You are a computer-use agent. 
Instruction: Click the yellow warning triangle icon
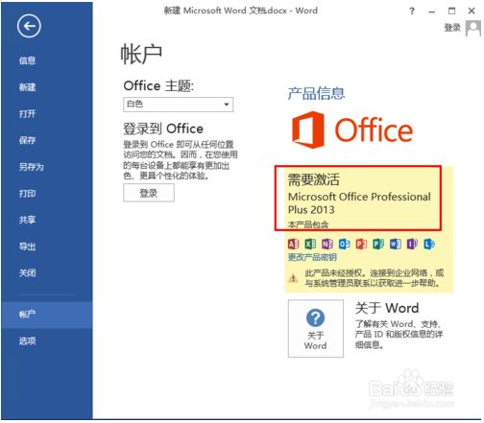(x=293, y=278)
